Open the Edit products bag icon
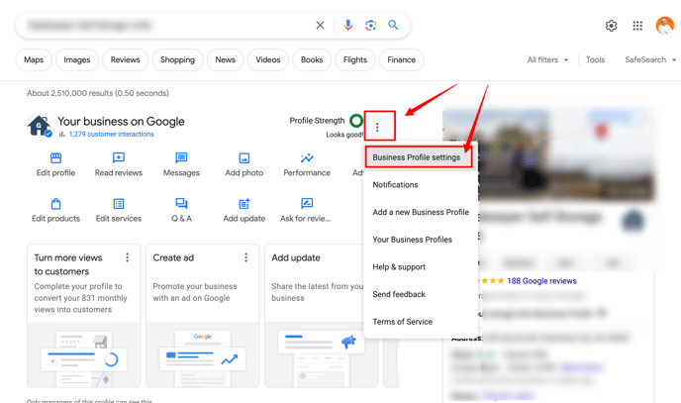Image resolution: width=681 pixels, height=403 pixels. pos(55,203)
